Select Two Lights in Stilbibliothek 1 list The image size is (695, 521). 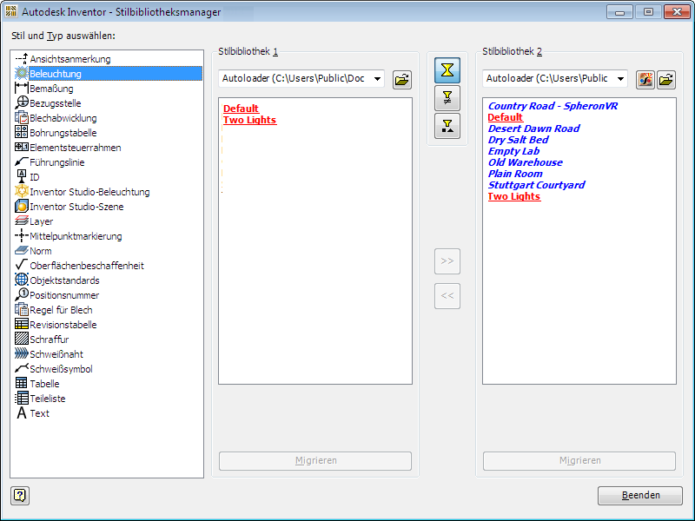tap(249, 120)
